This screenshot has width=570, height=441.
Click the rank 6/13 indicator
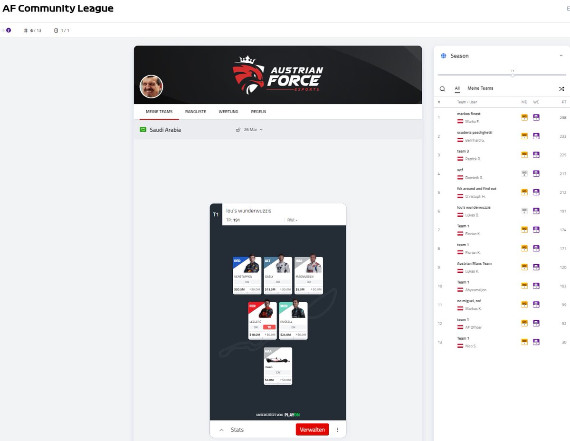[32, 30]
